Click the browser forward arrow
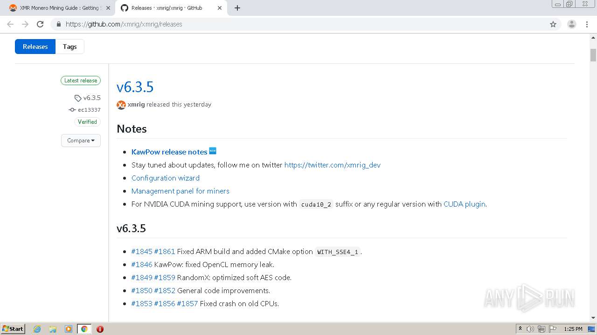The height and width of the screenshot is (335, 597). (25, 24)
